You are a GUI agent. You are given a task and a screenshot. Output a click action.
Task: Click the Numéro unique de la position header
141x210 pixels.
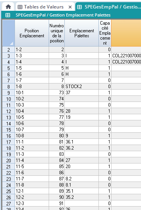coord(57,33)
